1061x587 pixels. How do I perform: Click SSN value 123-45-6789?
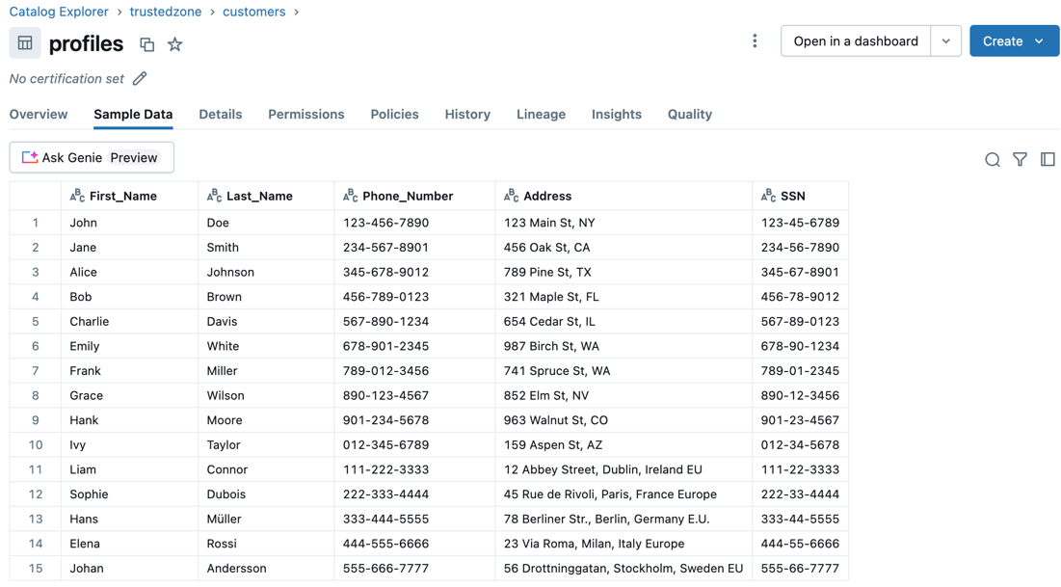coord(801,223)
